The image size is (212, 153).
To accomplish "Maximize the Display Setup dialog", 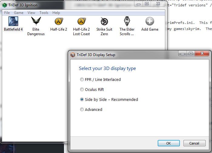I will coord(191,54).
